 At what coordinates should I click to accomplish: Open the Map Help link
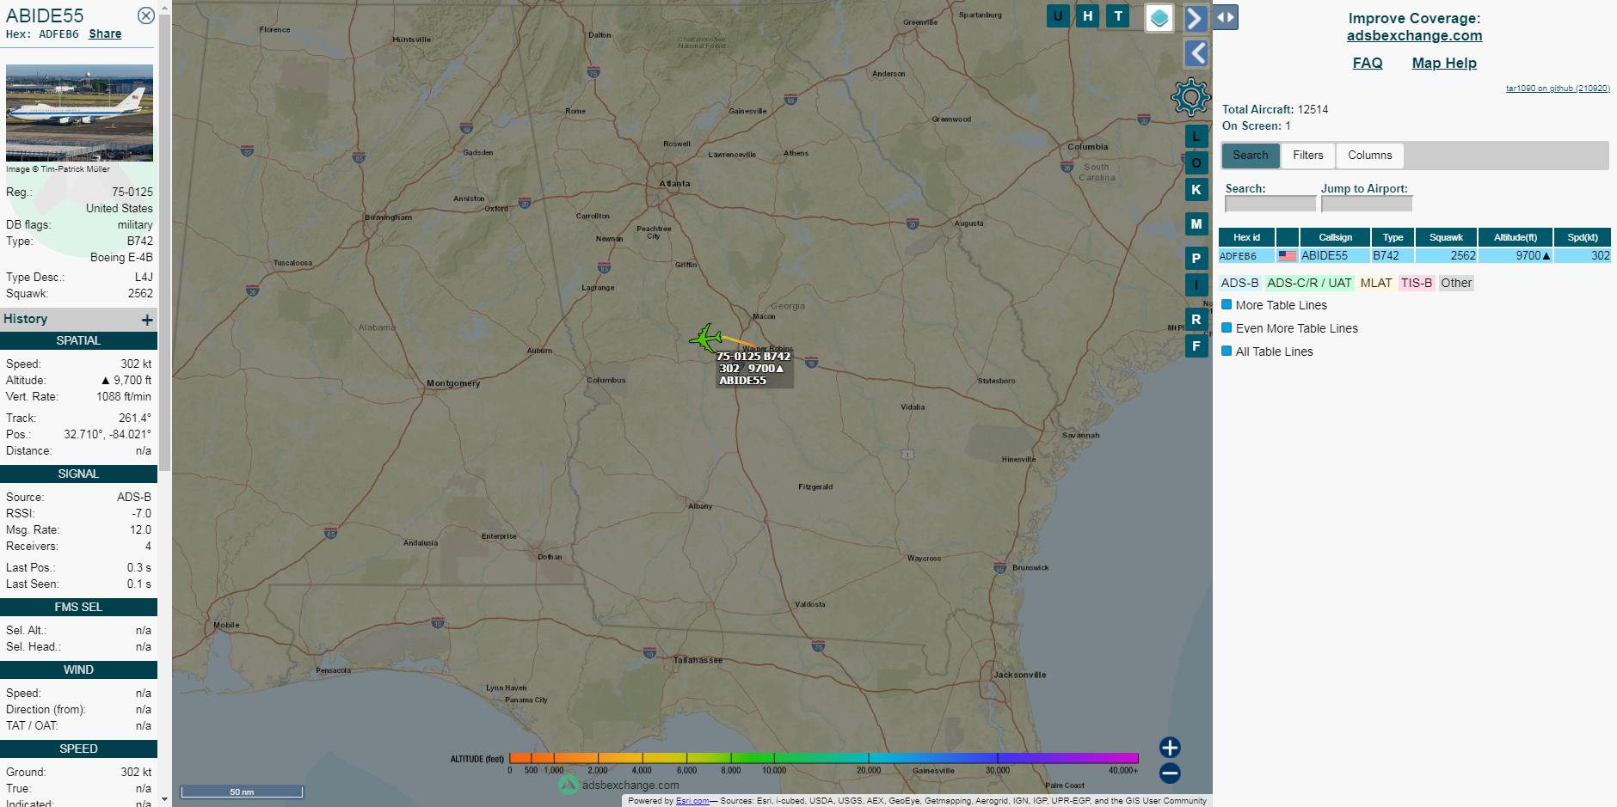[1444, 63]
